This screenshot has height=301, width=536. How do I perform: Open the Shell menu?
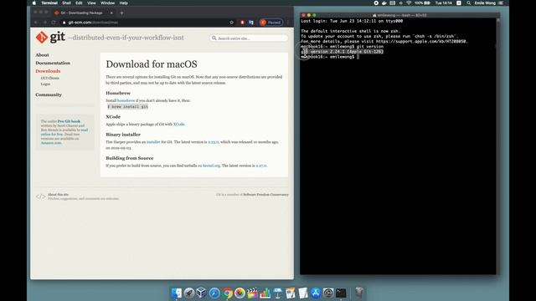(x=66, y=3)
